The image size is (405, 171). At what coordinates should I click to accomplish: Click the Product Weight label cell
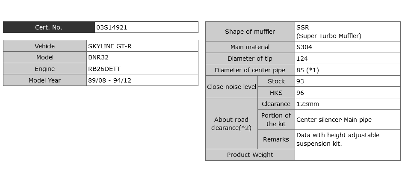tap(250, 155)
